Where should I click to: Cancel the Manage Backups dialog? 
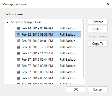98,89
